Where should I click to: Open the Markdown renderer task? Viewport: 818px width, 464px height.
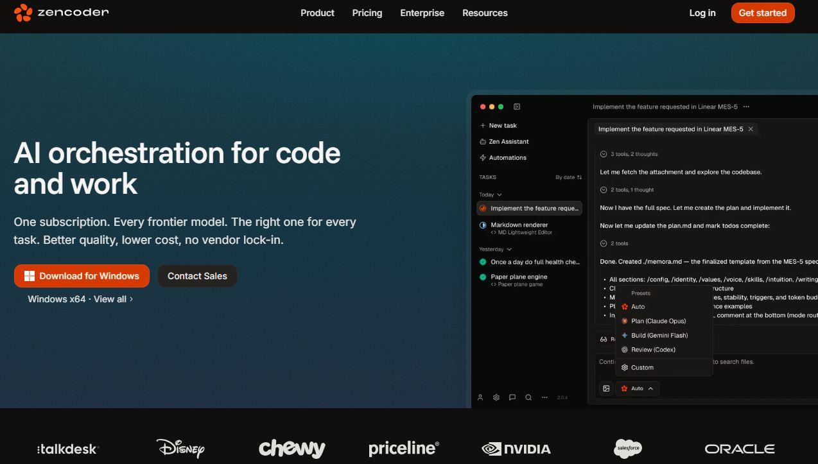click(x=530, y=228)
